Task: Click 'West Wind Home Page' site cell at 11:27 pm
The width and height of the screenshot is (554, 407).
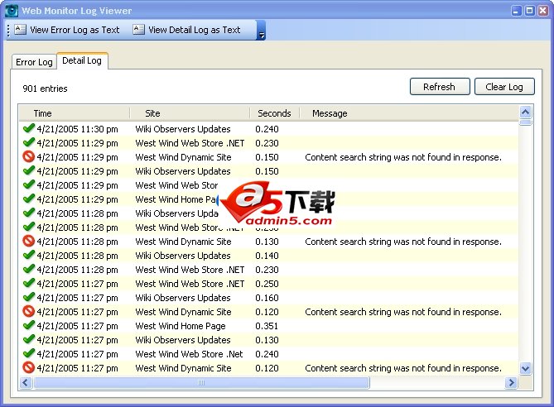Action: [x=181, y=326]
